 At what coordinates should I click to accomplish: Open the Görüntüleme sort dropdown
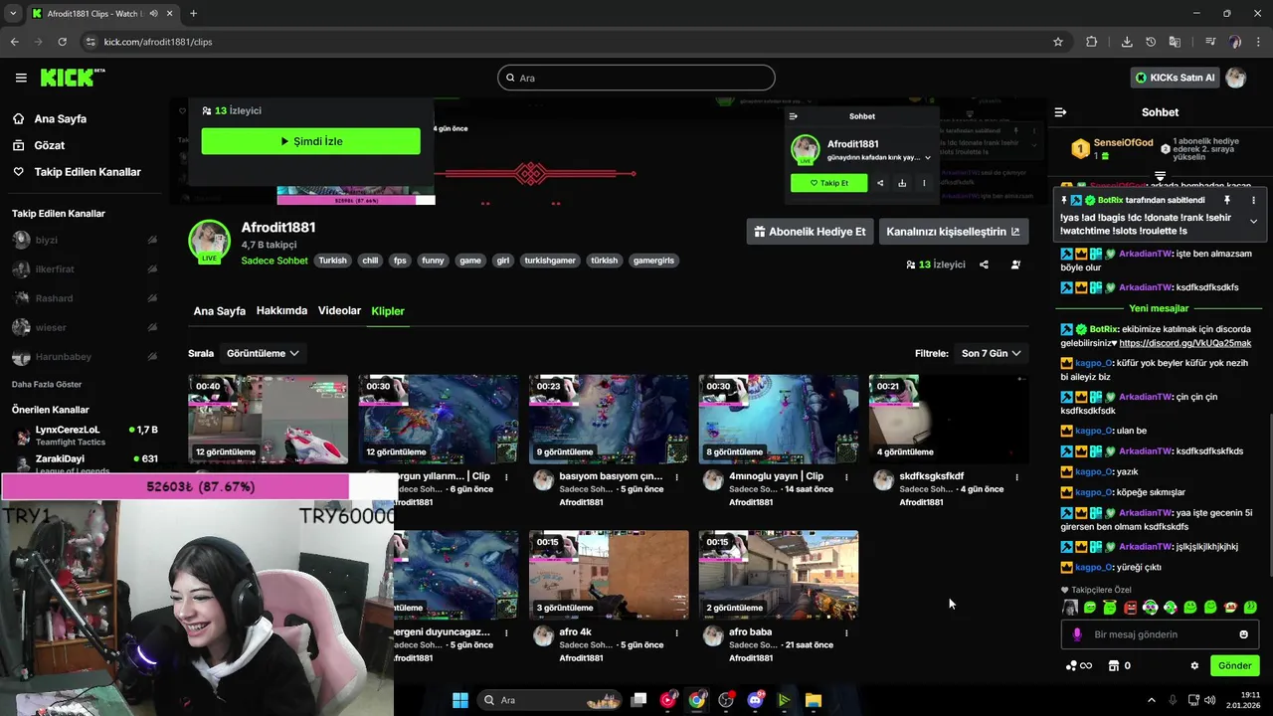(x=263, y=353)
